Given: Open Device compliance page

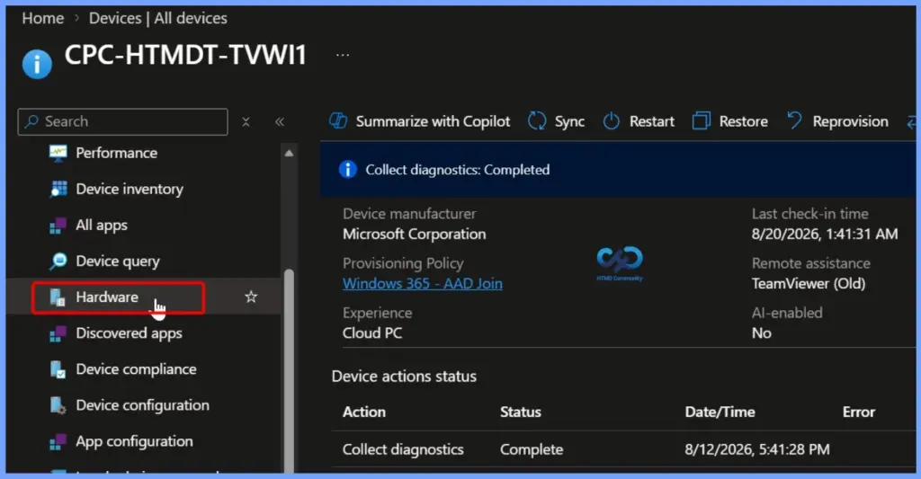Looking at the screenshot, I should point(136,369).
